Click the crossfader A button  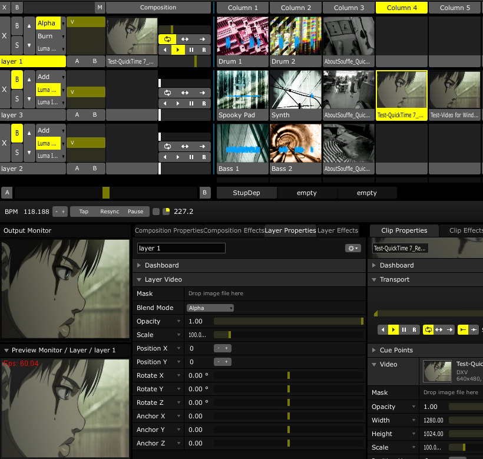(7, 193)
